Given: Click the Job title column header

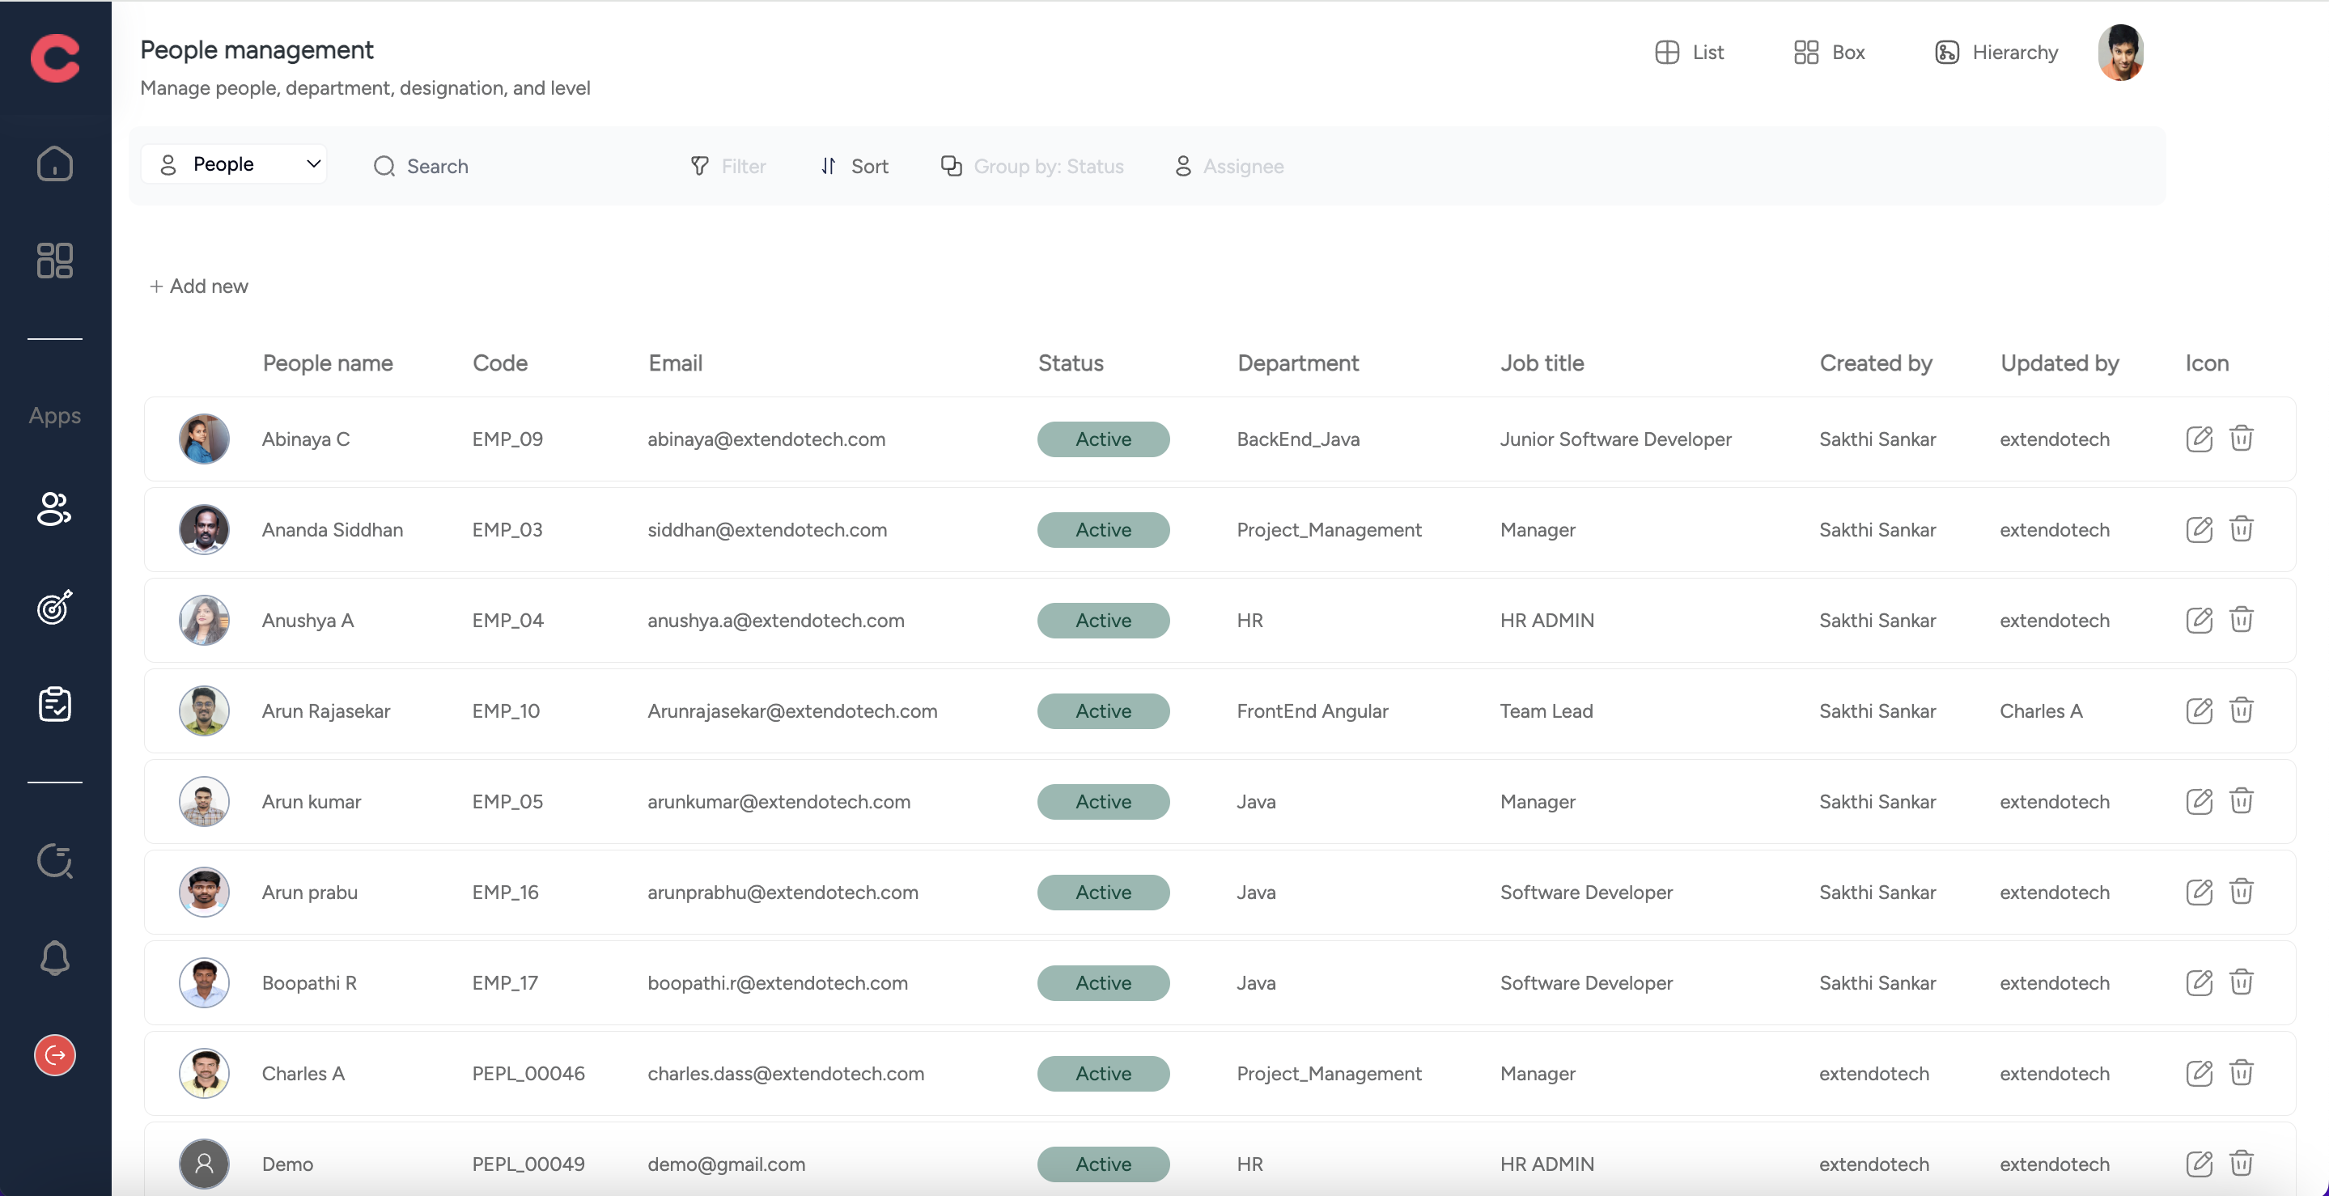Looking at the screenshot, I should (x=1542, y=363).
